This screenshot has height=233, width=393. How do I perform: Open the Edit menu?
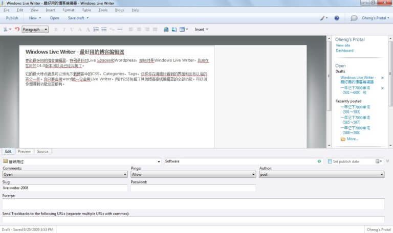[20, 10]
